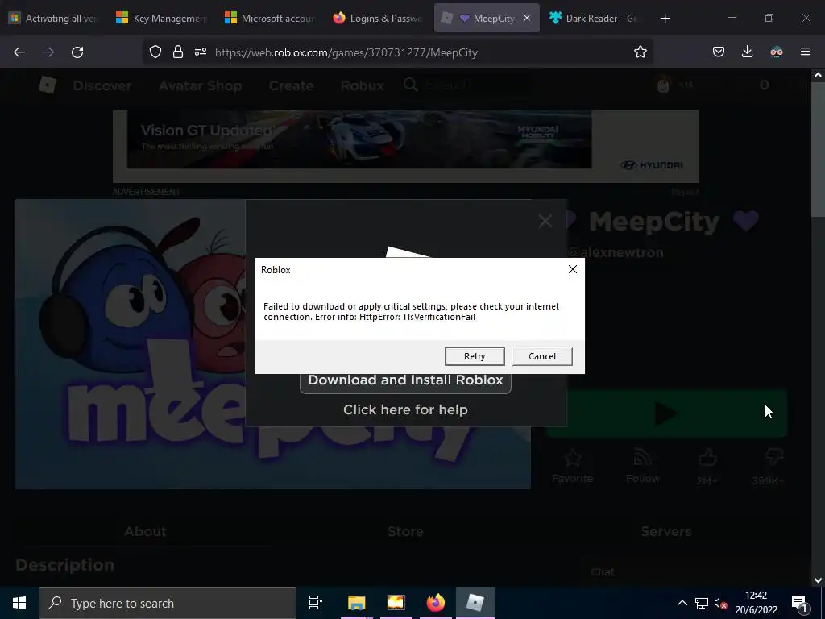
Task: Open the Firefox hamburger menu
Action: pyautogui.click(x=806, y=52)
